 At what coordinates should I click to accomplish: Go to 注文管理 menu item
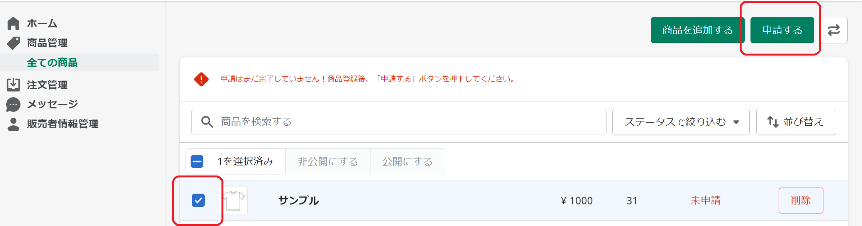(47, 85)
